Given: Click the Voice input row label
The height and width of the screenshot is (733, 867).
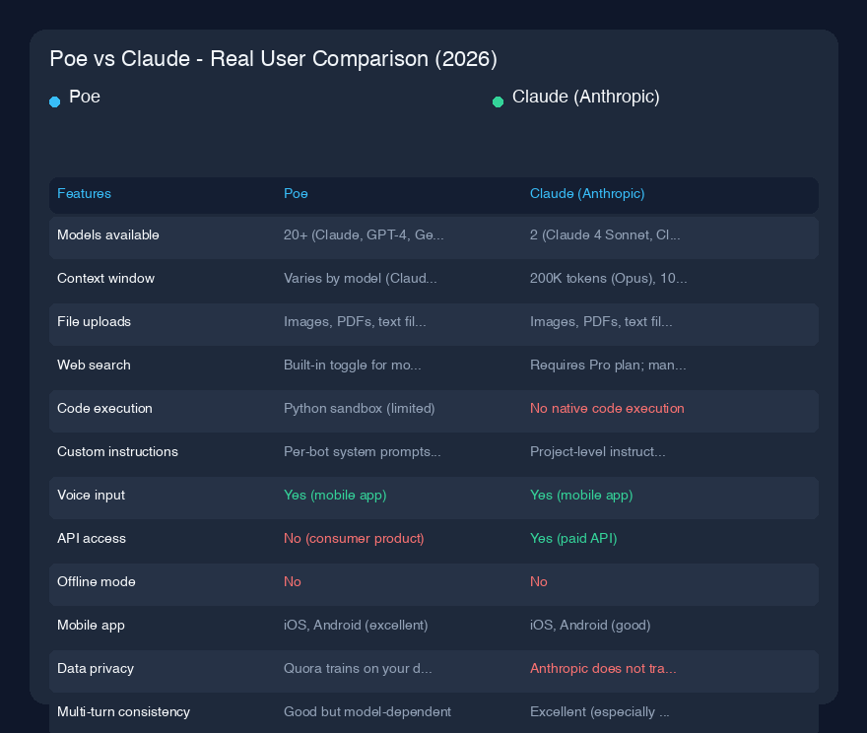Looking at the screenshot, I should pos(92,495).
